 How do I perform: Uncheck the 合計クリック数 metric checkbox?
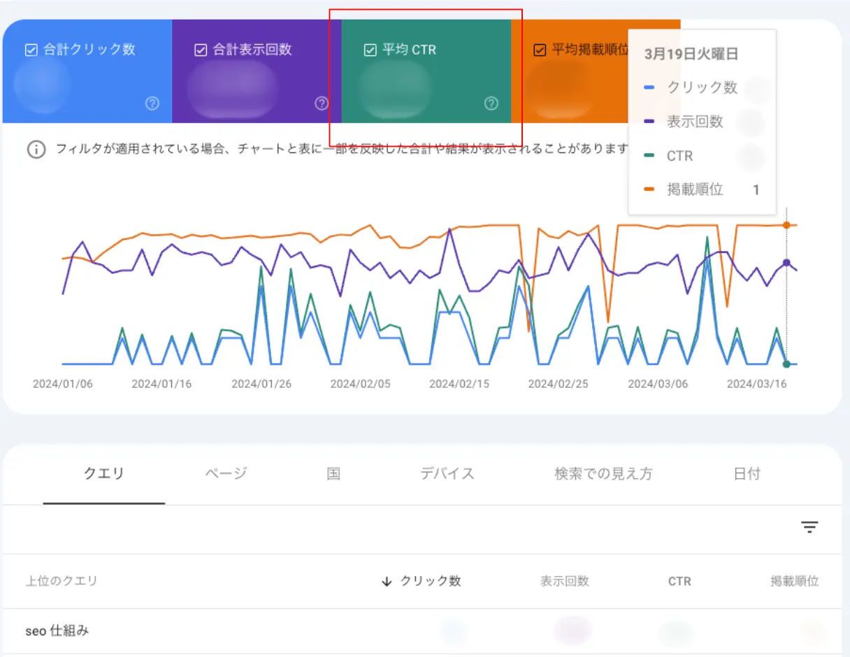tap(31, 50)
